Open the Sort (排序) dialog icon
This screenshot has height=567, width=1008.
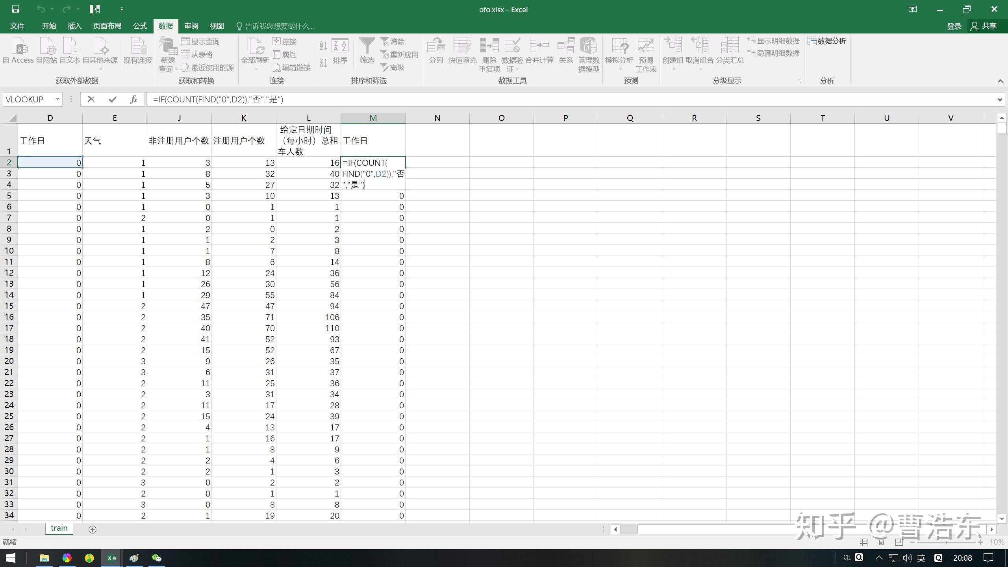pos(340,50)
